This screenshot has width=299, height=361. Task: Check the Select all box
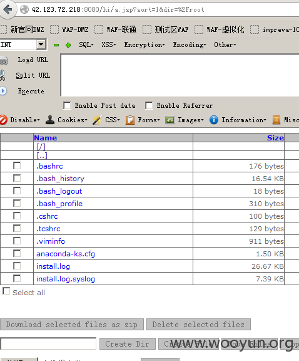pyautogui.click(x=6, y=291)
